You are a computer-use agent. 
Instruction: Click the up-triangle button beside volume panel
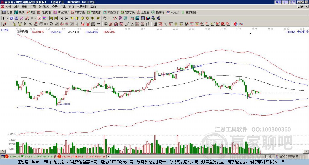click(x=3, y=151)
